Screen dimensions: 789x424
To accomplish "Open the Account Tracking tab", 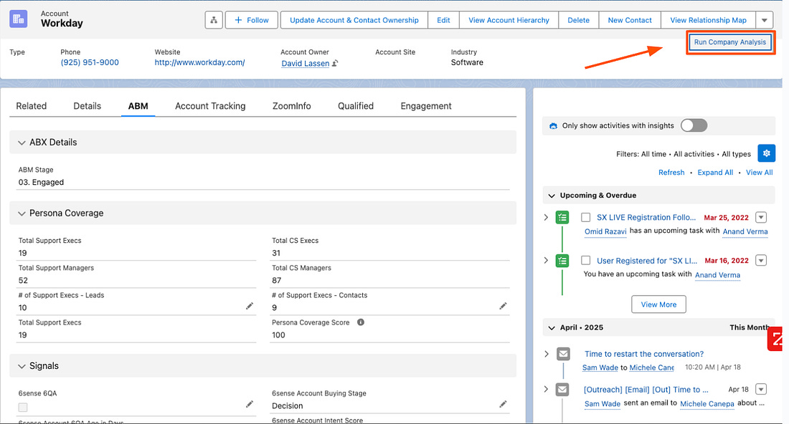I will point(210,106).
